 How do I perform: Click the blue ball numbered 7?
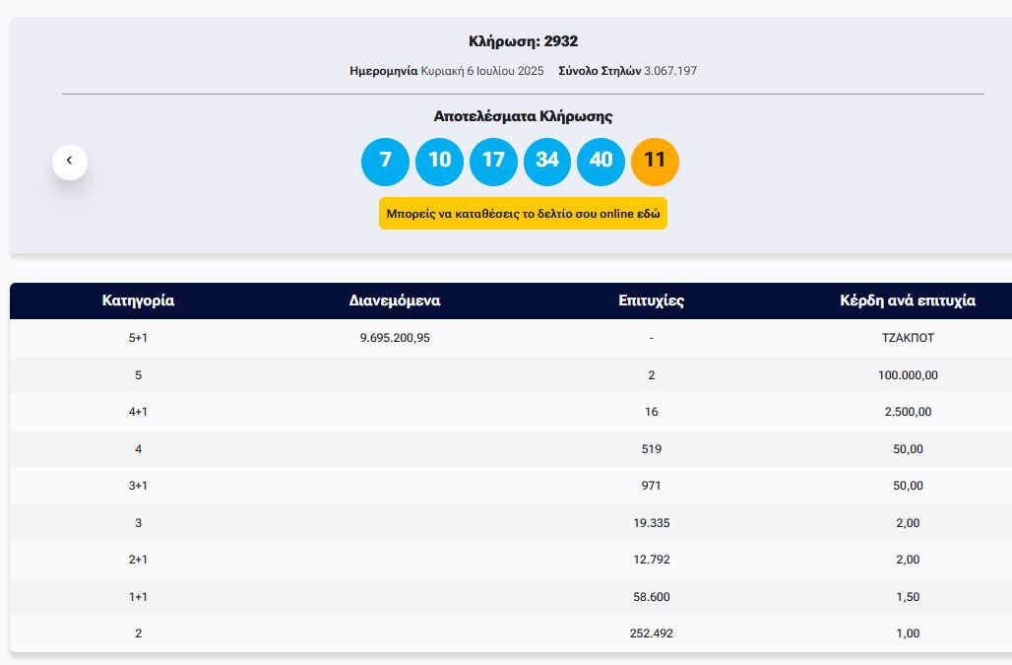pyautogui.click(x=385, y=162)
